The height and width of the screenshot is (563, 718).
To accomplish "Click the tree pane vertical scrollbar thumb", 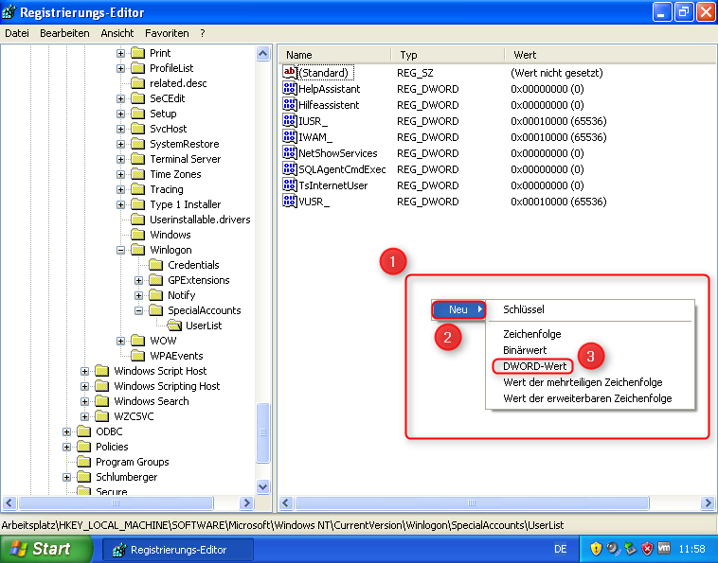I will click(262, 432).
